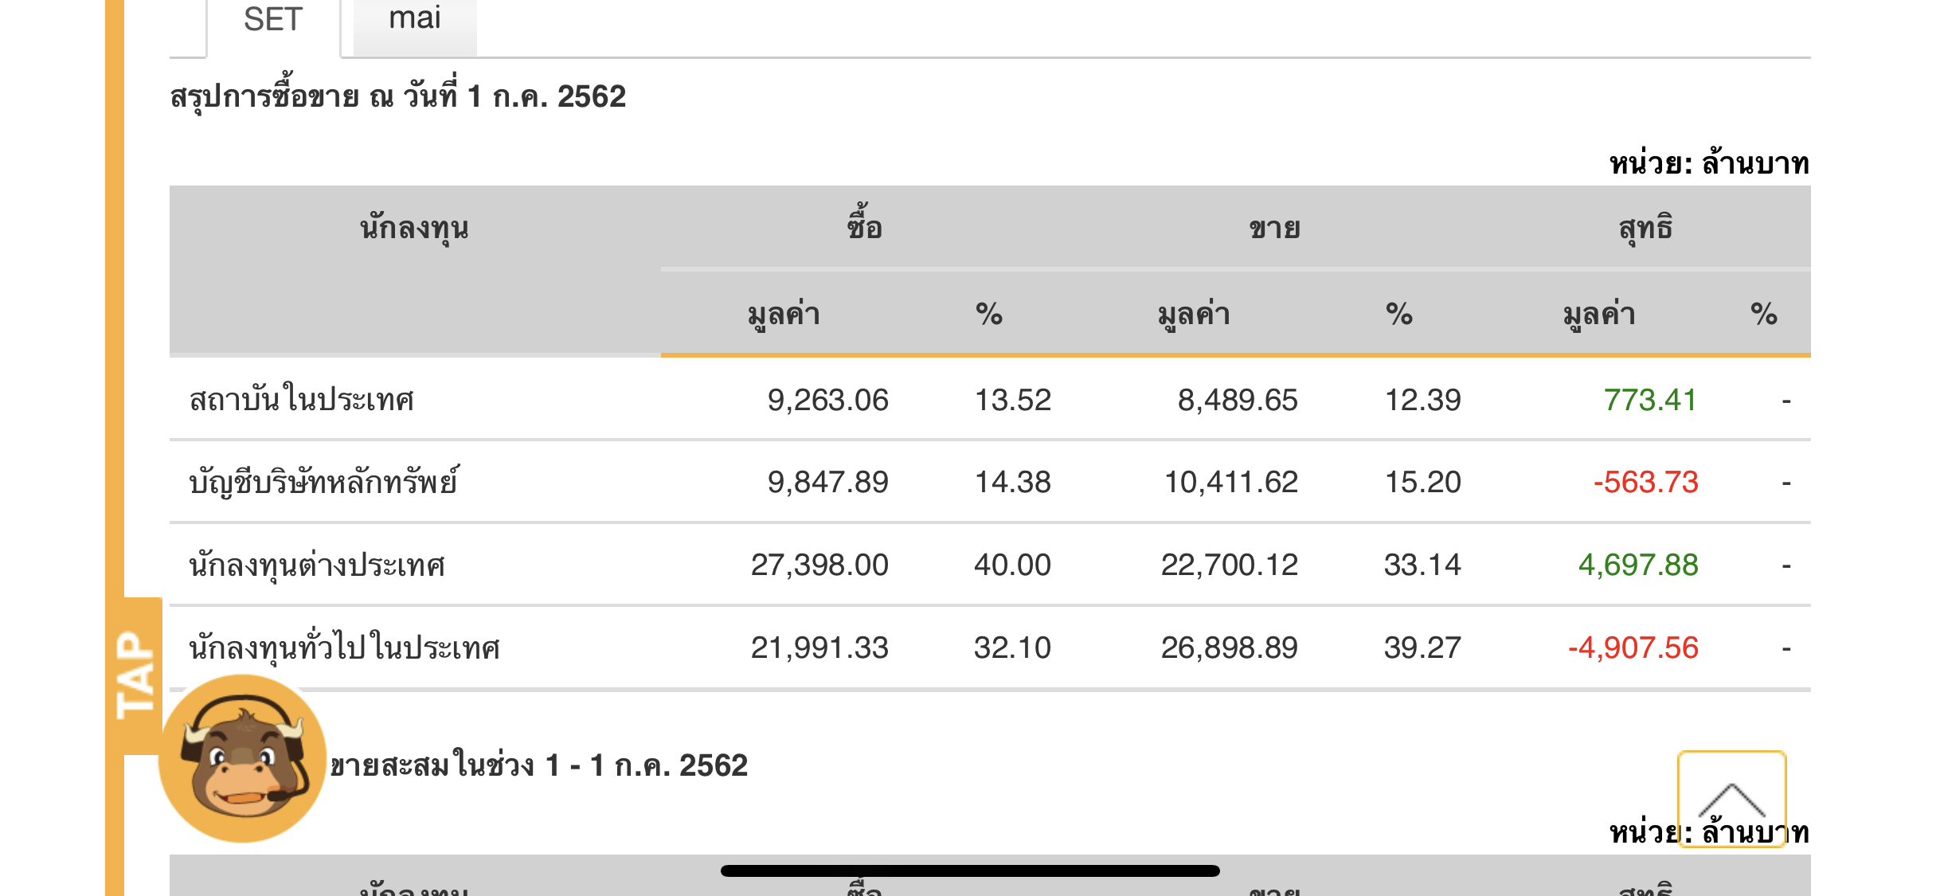1940x896 pixels.
Task: Click the สุทธิ column header
Action: [x=1645, y=228]
